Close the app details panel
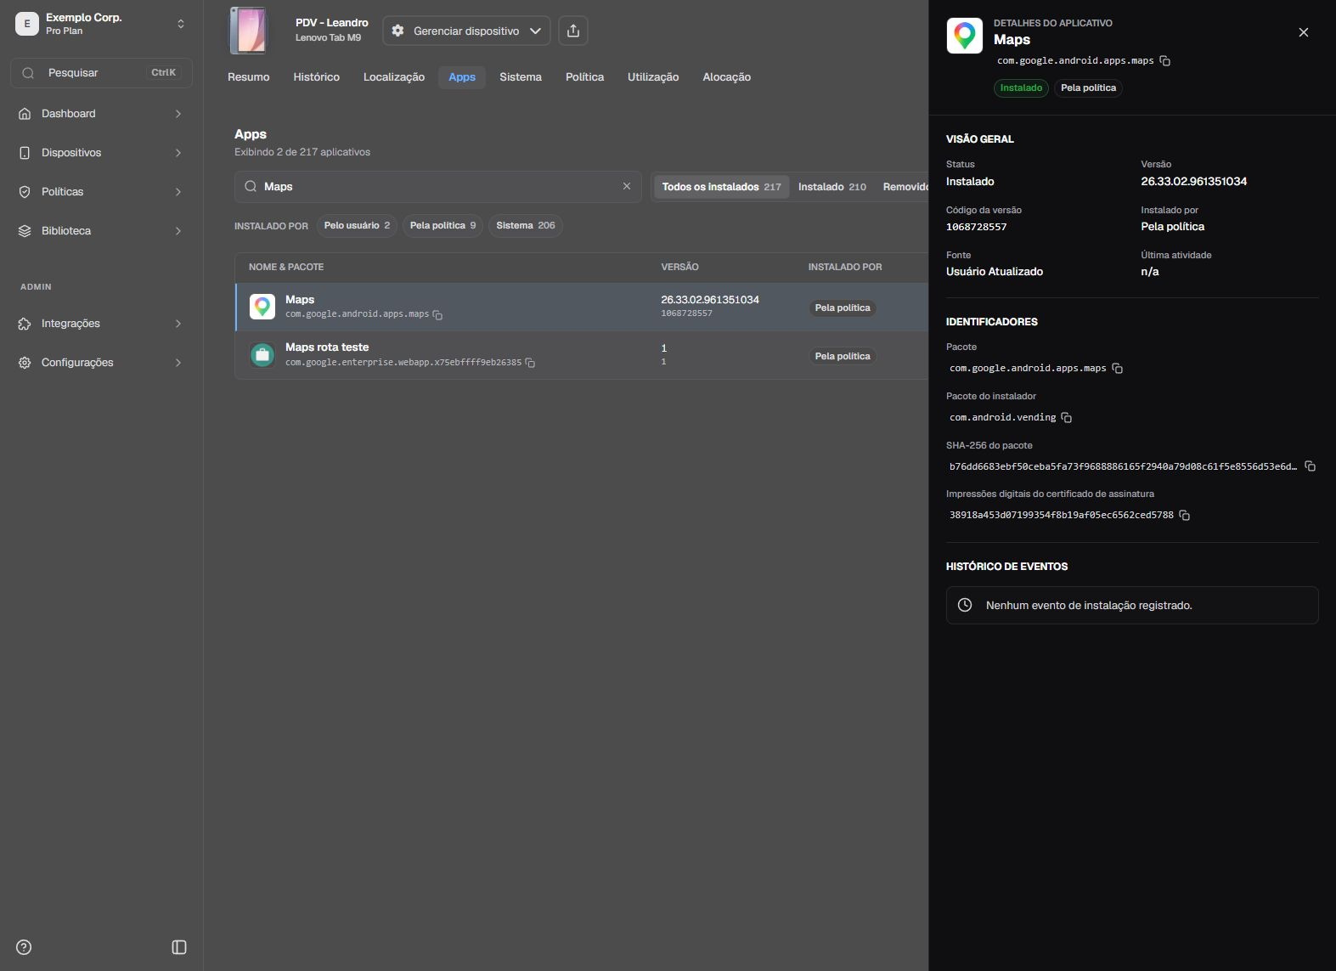This screenshot has width=1336, height=971. 1304,32
